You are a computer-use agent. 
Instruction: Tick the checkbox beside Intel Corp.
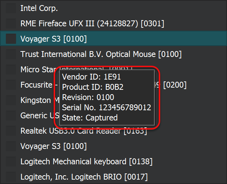(x=11, y=8)
